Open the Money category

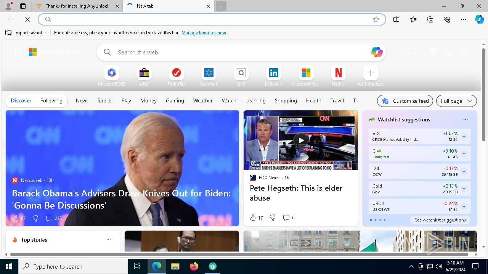pyautogui.click(x=148, y=100)
